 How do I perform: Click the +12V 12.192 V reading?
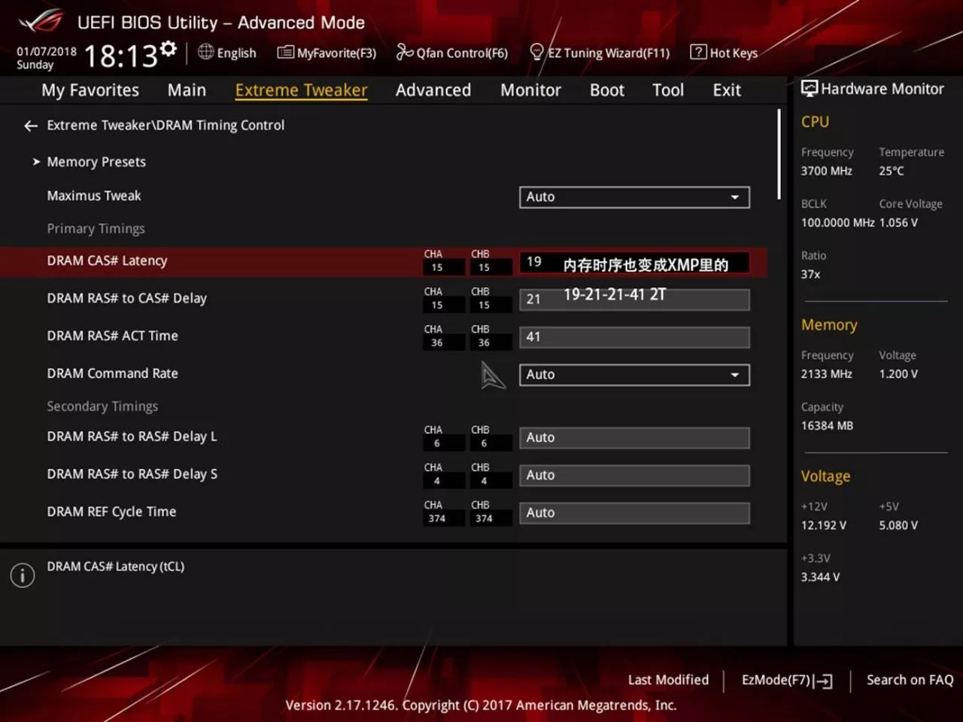point(823,526)
